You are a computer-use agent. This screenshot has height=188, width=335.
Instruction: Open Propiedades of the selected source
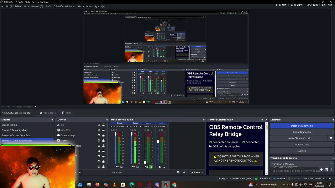click(48, 113)
